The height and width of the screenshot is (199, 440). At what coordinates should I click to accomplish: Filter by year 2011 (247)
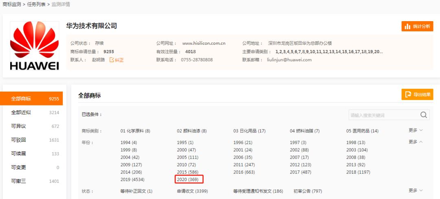pos(244,165)
